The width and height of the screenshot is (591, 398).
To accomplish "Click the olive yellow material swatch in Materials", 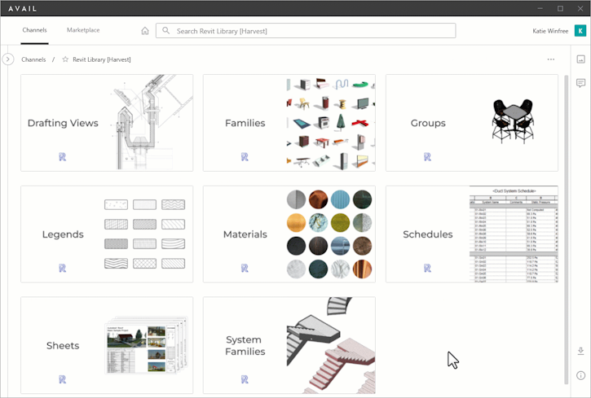I will [341, 223].
